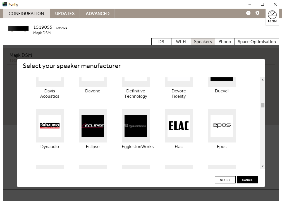Viewport: 282px width, 204px height.
Task: Go to the ADVANCED tab
Action: [x=97, y=13]
